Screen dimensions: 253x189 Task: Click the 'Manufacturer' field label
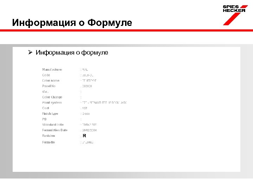pos(52,70)
